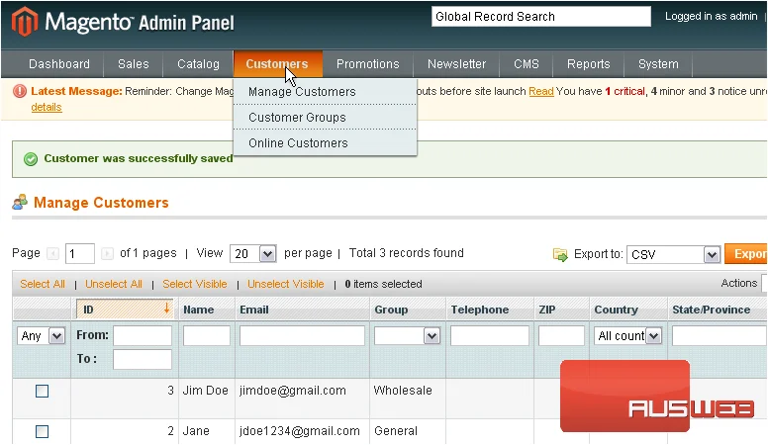Click the next page arrow icon
Image resolution: width=768 pixels, height=445 pixels.
coord(107,253)
